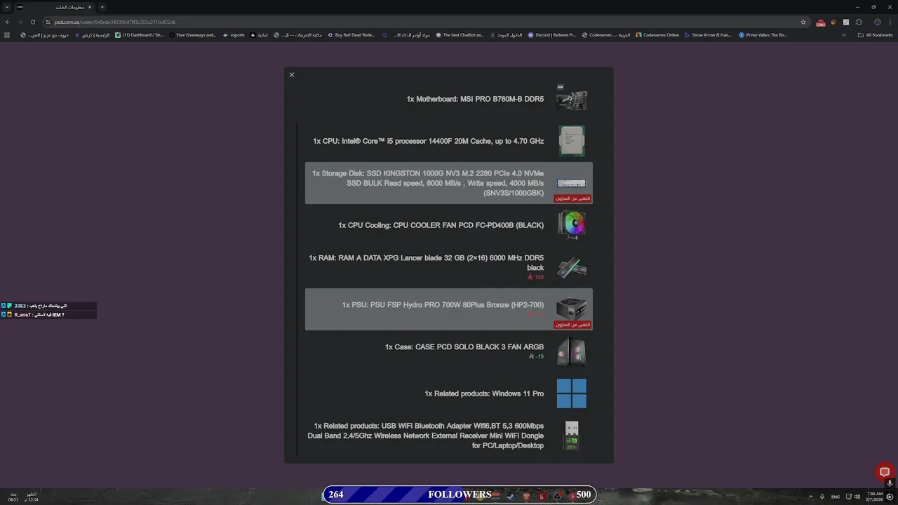Select the RAM A DATA XPG Lancer text

[x=426, y=263]
